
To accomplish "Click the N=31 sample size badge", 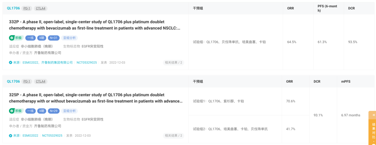I will pos(53,38).
